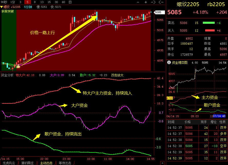
Task: Click 总手 value 1880487
Action: [186, 44]
